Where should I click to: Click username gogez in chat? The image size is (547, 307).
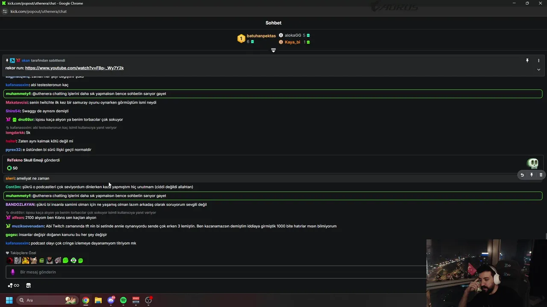click(12, 235)
